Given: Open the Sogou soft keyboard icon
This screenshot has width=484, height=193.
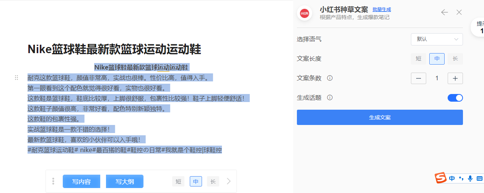Looking at the screenshot, I should pos(479,178).
